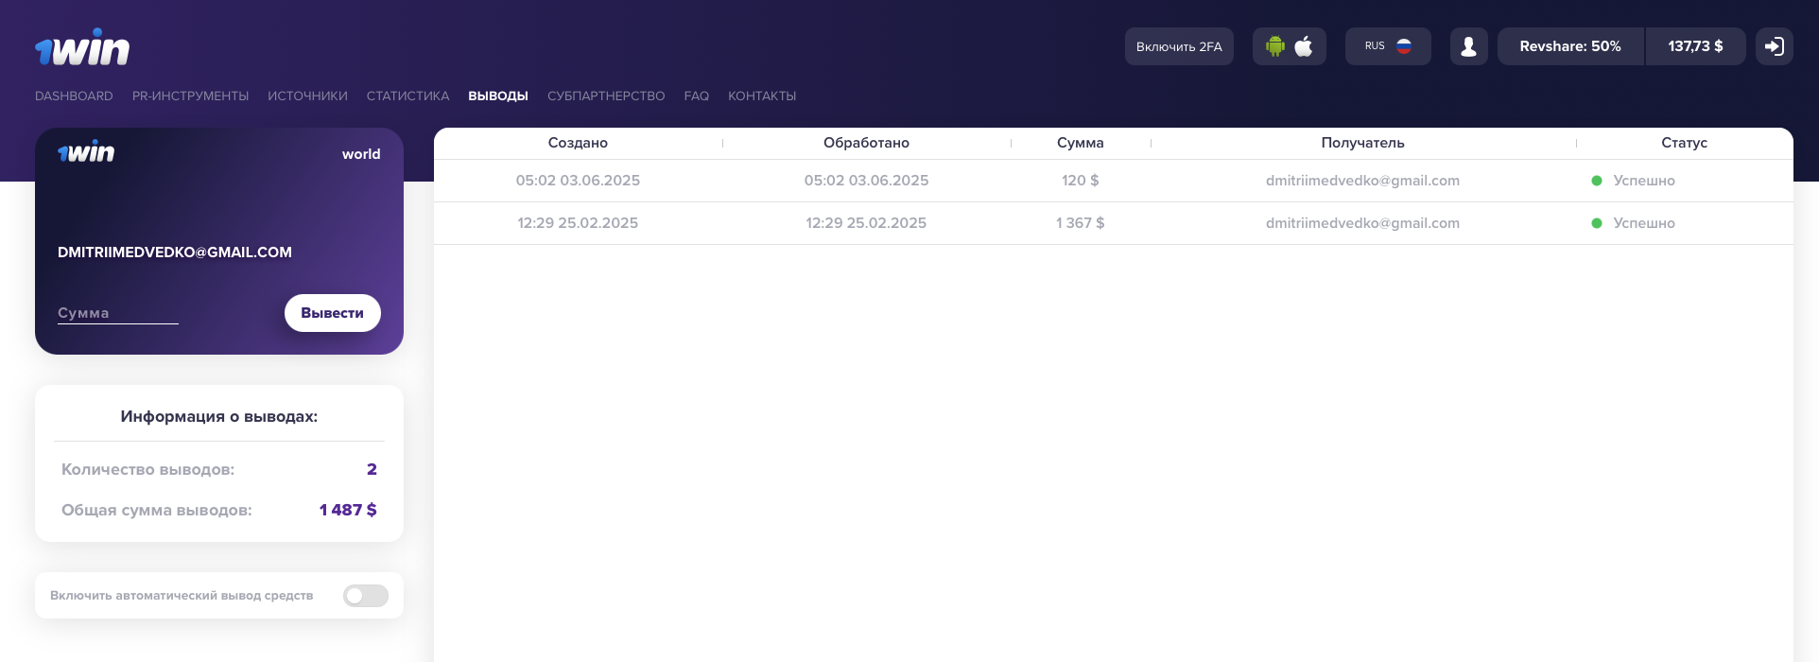Sort by the Создано column header
The width and height of the screenshot is (1819, 662).
coord(578,143)
